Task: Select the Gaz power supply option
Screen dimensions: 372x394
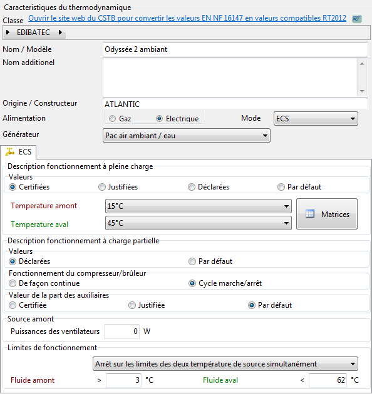Action: (x=112, y=118)
